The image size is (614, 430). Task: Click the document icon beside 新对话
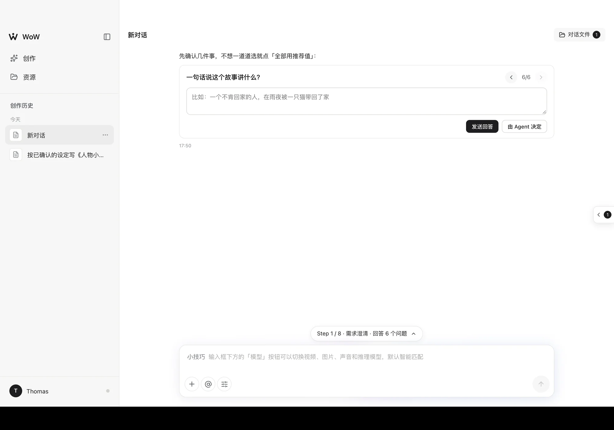[x=16, y=135]
